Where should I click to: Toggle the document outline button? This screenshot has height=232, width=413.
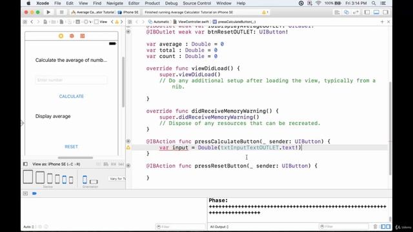click(25, 164)
